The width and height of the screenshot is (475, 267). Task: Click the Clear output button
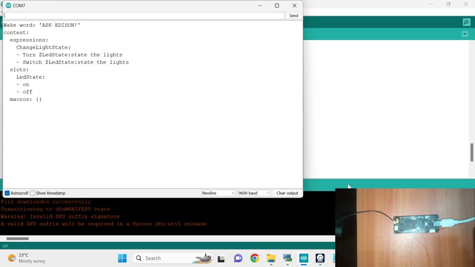[x=287, y=193]
